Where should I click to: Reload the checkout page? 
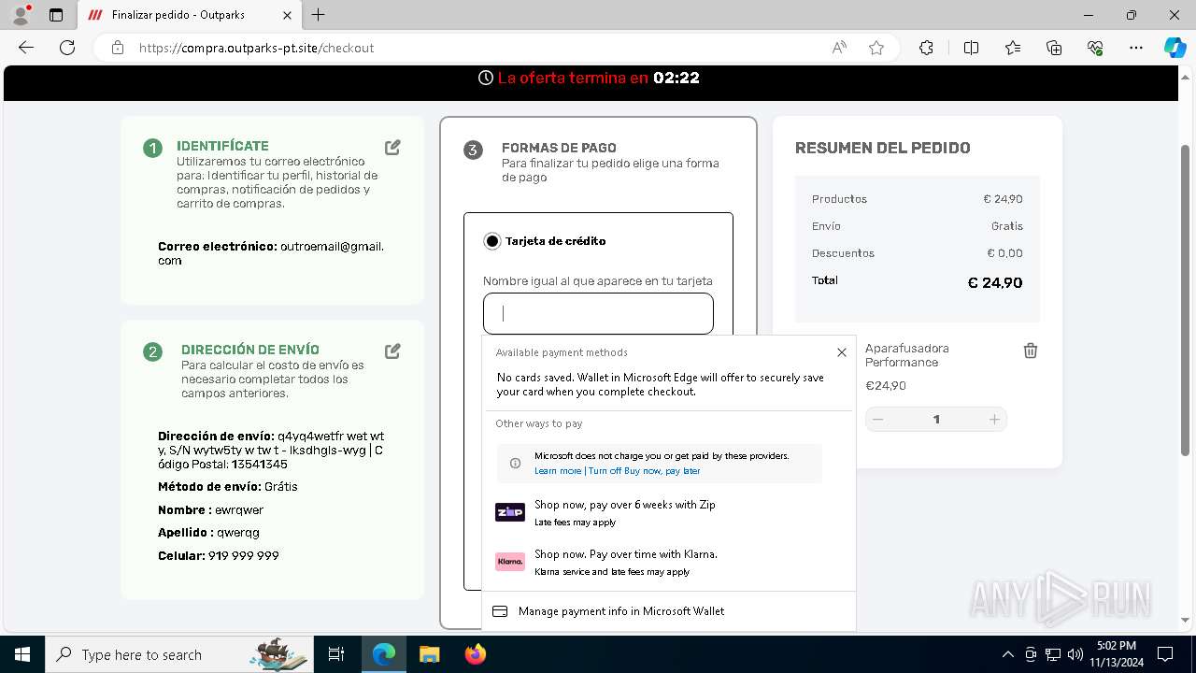[67, 48]
